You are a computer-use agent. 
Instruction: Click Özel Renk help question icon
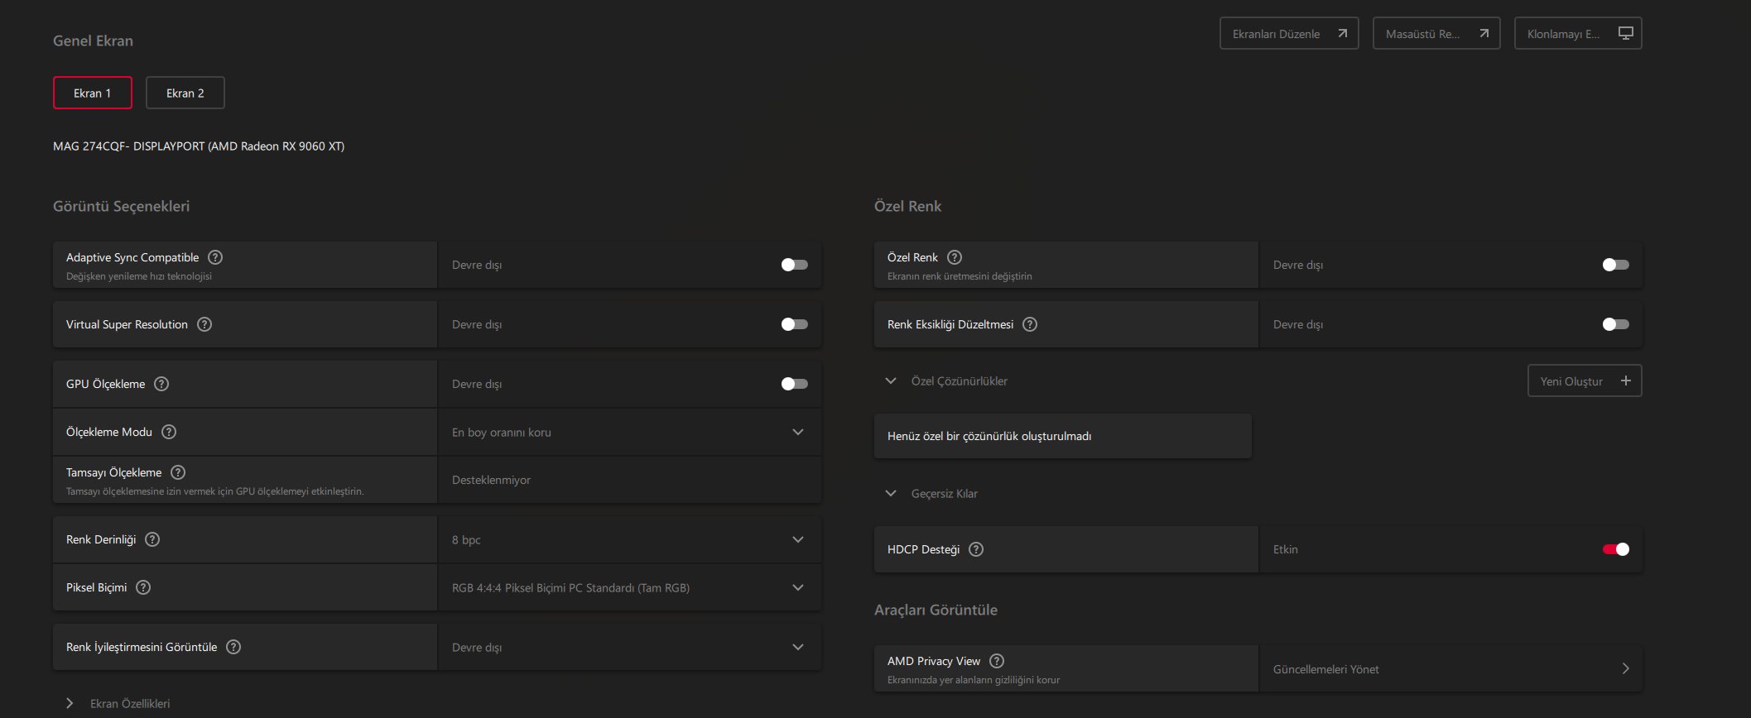[x=955, y=257]
